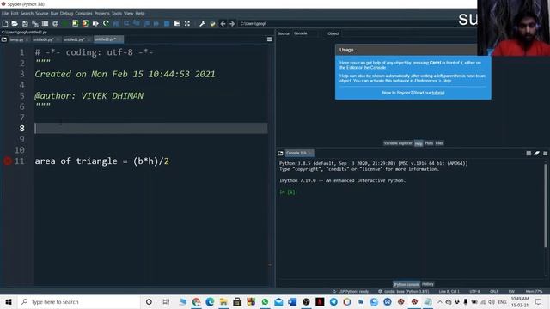Click the file switcher list icon
Image resolution: width=550 pixels, height=309 pixels.
click(x=45, y=23)
